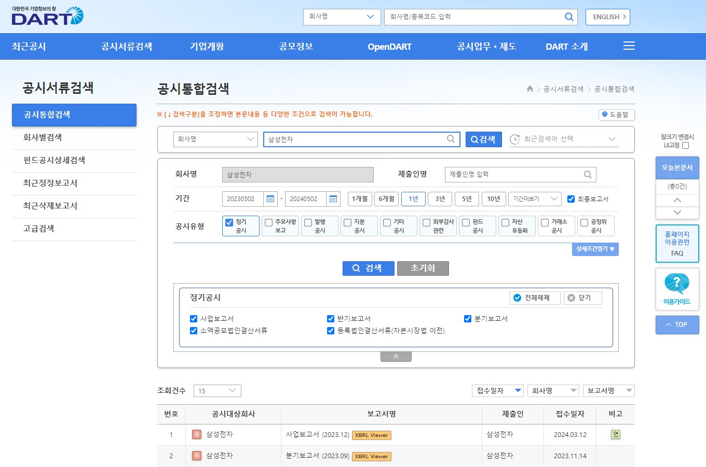Select the 1개월 period button
Image resolution: width=706 pixels, height=467 pixels.
point(360,199)
